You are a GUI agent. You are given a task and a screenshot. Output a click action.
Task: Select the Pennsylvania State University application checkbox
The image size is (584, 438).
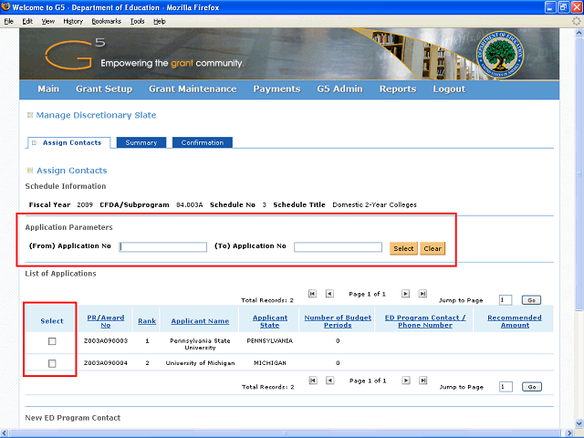pyautogui.click(x=52, y=340)
